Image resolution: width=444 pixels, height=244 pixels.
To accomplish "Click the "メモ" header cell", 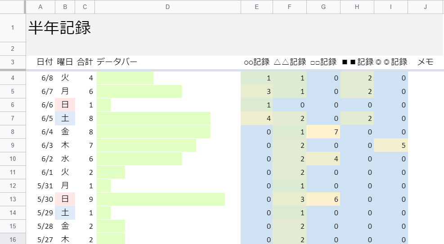I will (x=425, y=62).
